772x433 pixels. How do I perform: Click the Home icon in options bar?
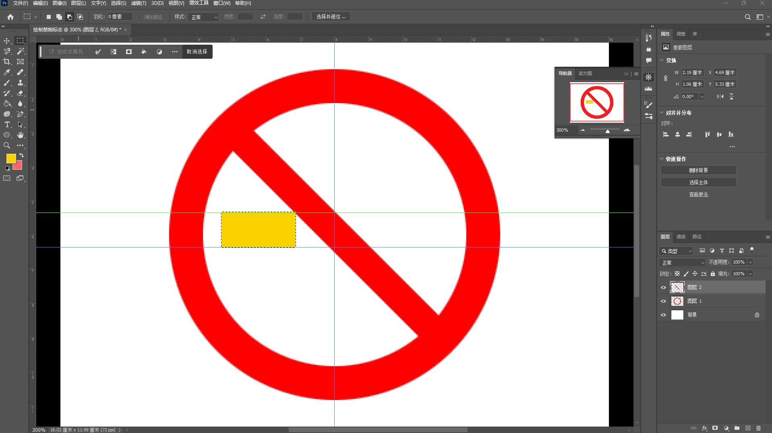(x=10, y=17)
